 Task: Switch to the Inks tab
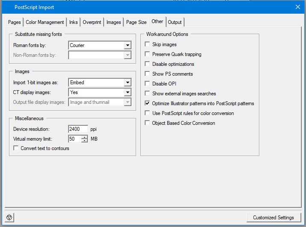point(74,22)
